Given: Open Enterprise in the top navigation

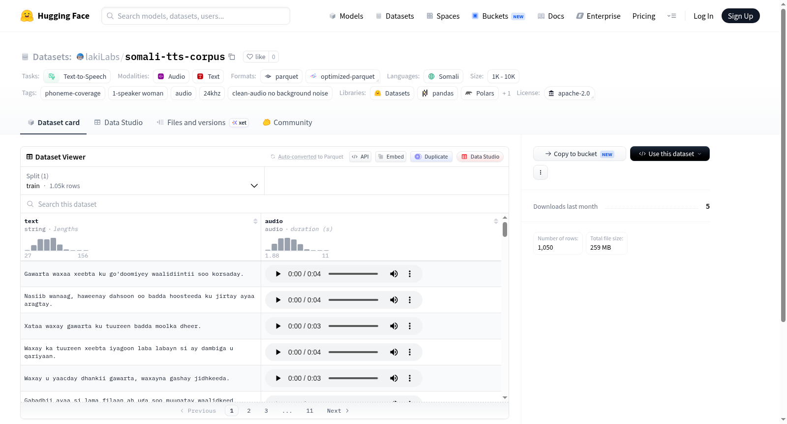Looking at the screenshot, I should (599, 16).
